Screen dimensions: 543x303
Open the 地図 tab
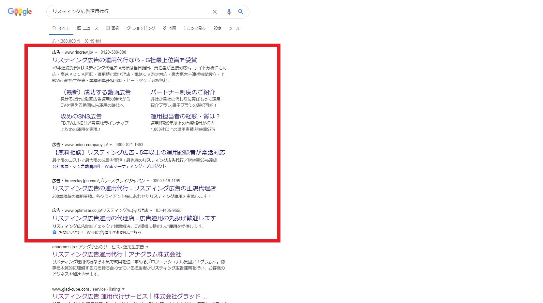pyautogui.click(x=169, y=28)
